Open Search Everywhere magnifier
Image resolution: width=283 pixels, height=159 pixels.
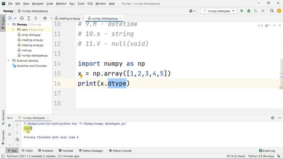(x=272, y=11)
